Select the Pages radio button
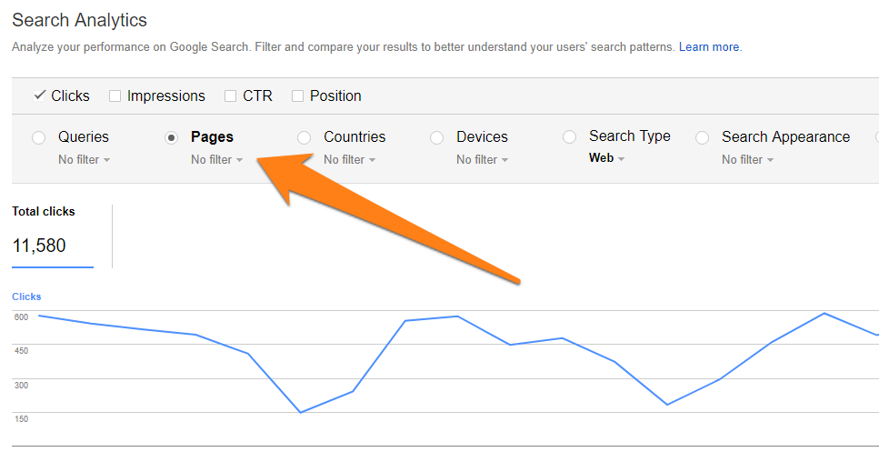 [x=171, y=137]
